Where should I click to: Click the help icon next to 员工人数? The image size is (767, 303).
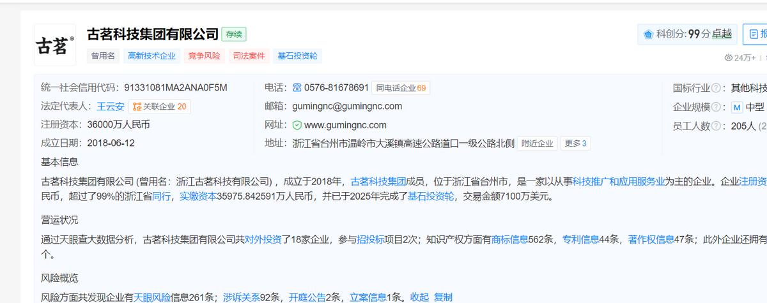tap(716, 126)
